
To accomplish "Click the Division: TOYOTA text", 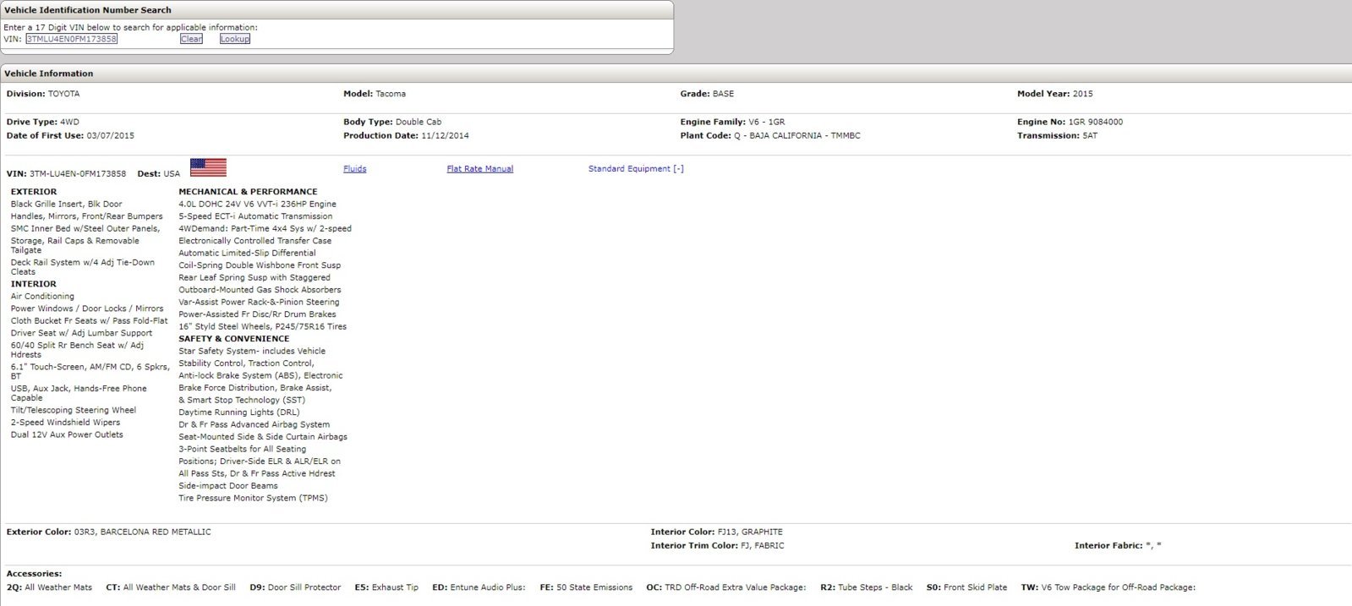I will 43,94.
